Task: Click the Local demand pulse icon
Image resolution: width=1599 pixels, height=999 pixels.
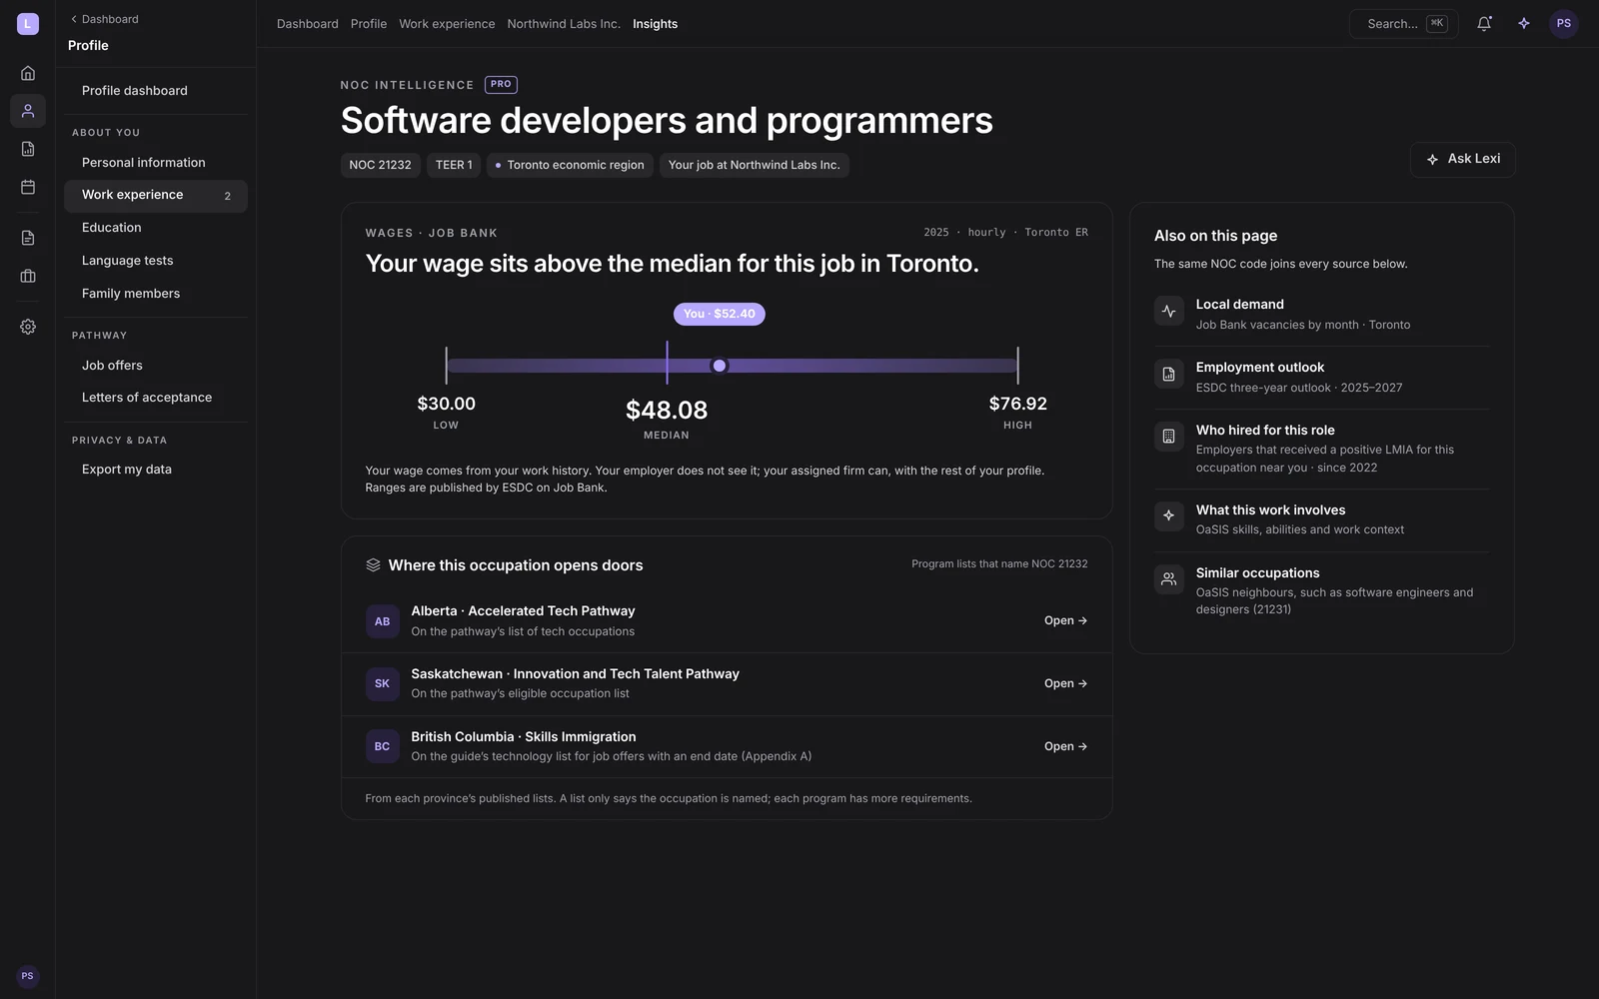Action: (x=1168, y=311)
